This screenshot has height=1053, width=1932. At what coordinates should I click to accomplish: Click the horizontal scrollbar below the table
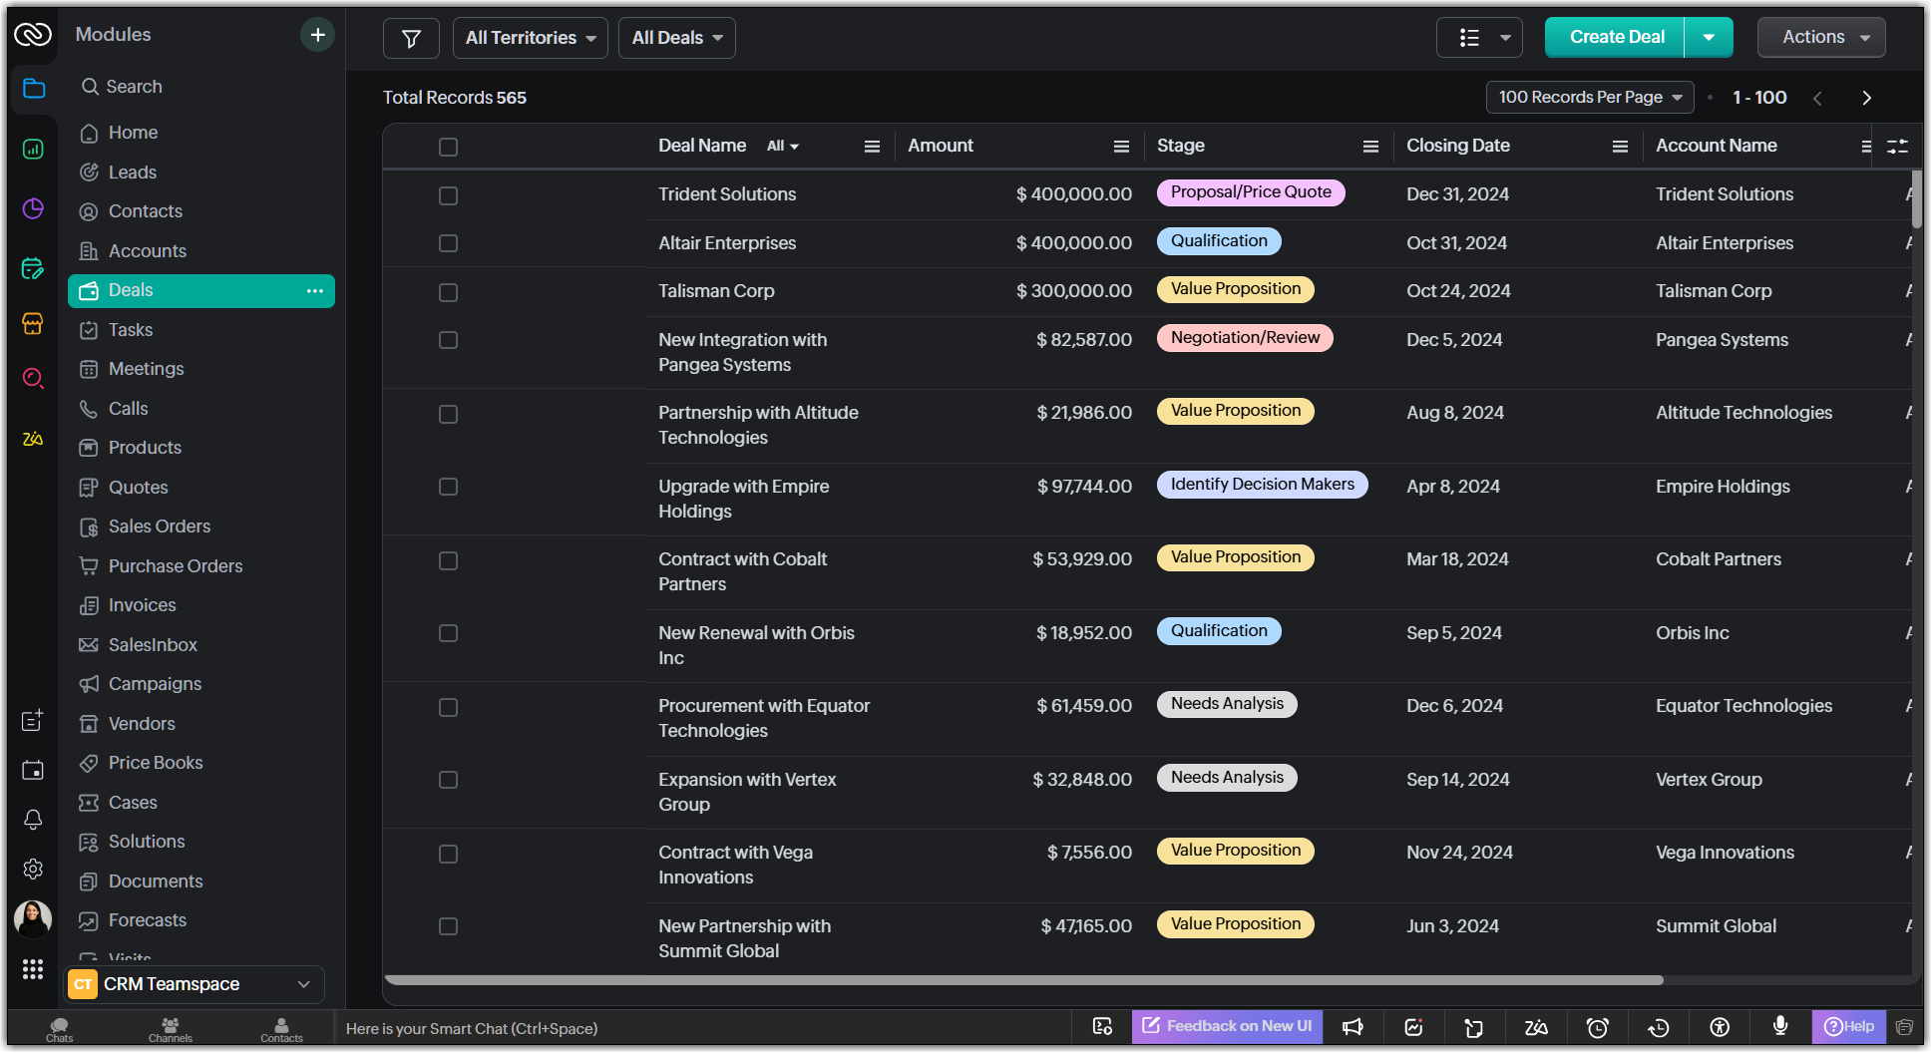[x=1023, y=980]
